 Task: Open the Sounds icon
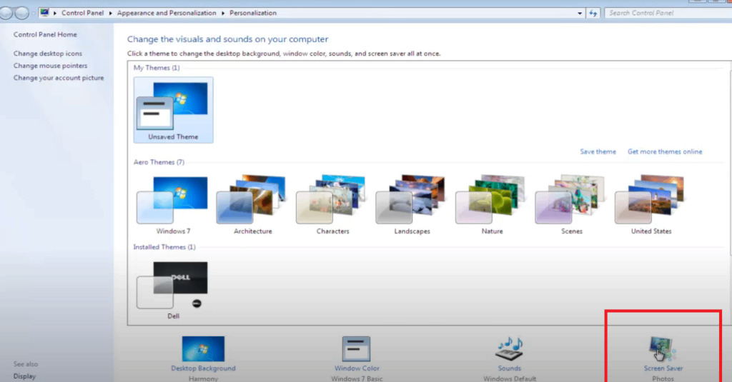tap(510, 350)
